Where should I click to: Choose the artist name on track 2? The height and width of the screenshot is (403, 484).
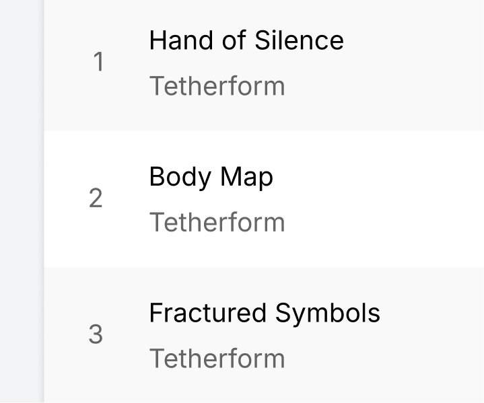tap(217, 222)
